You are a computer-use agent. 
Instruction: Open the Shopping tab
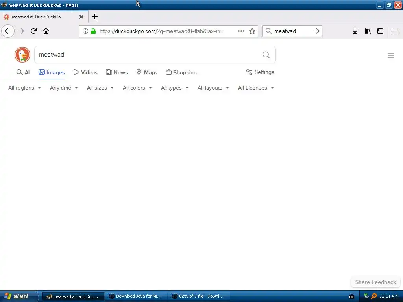[x=181, y=72]
